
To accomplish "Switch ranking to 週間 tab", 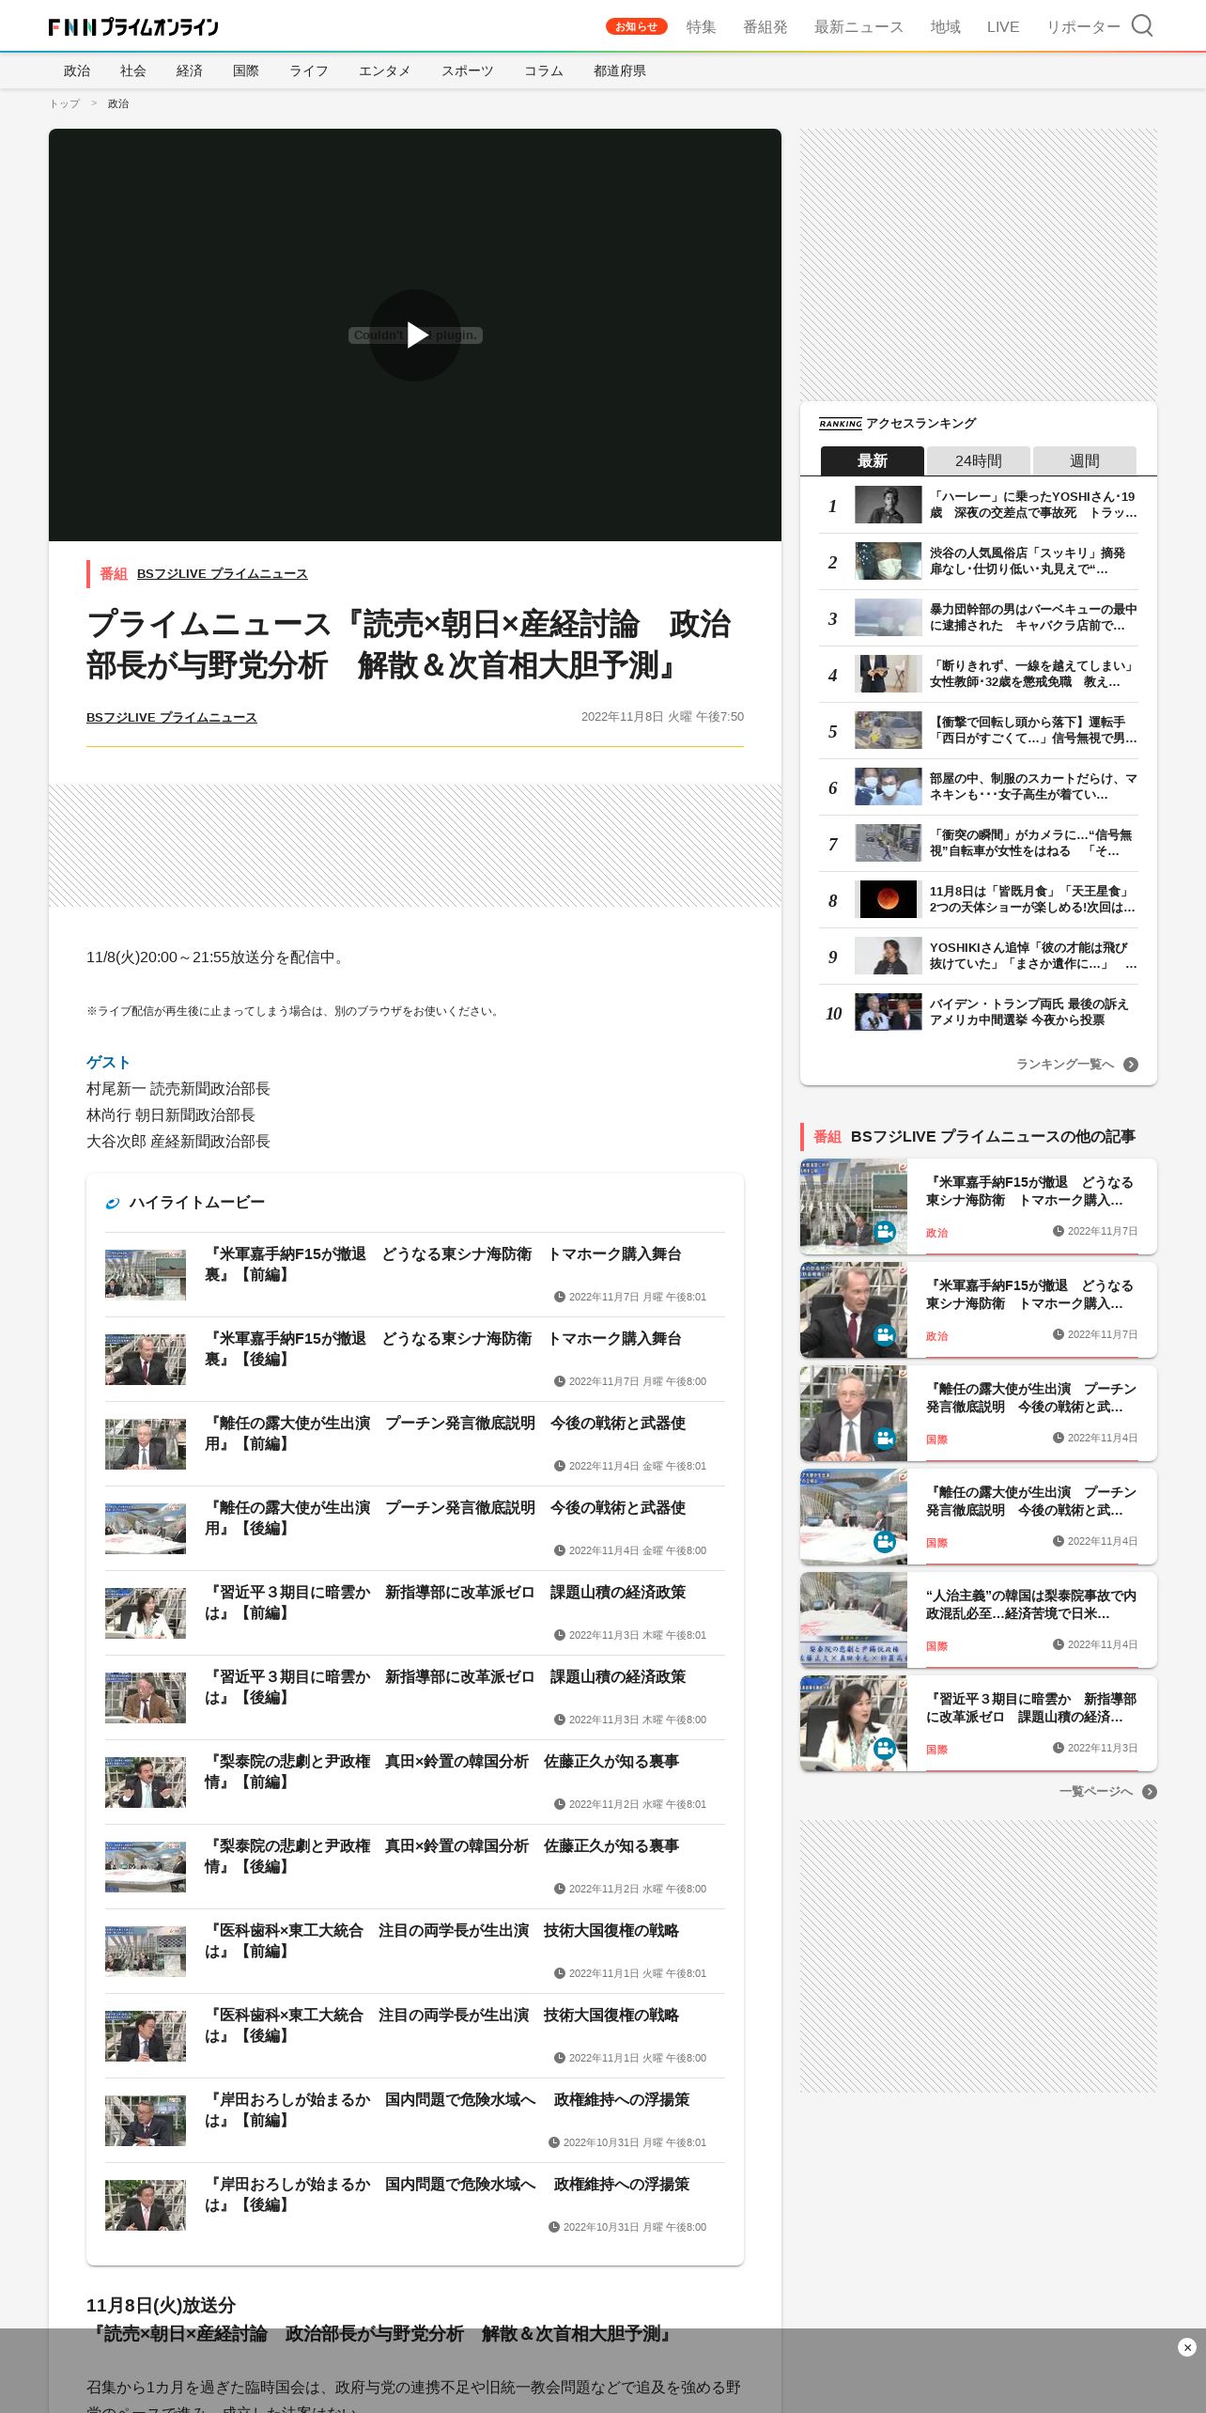I will pyautogui.click(x=1085, y=460).
